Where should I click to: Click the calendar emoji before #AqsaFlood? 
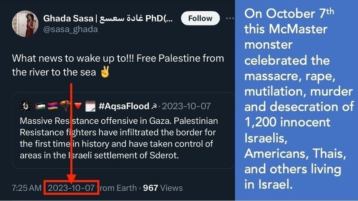(90, 107)
